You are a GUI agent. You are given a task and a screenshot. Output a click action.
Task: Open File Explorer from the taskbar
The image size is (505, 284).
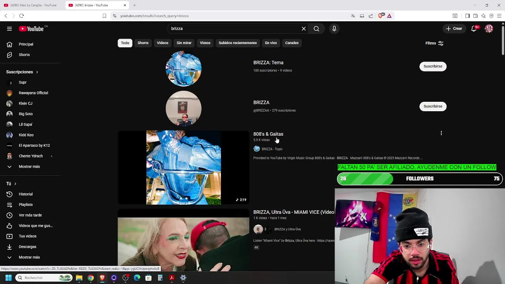click(79, 278)
